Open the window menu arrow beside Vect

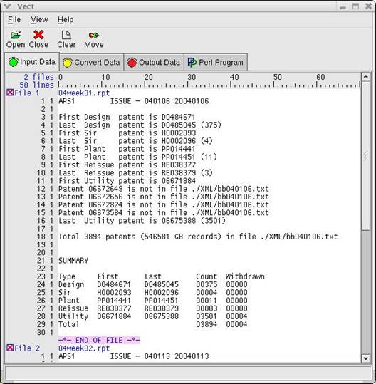pyautogui.click(x=7, y=6)
